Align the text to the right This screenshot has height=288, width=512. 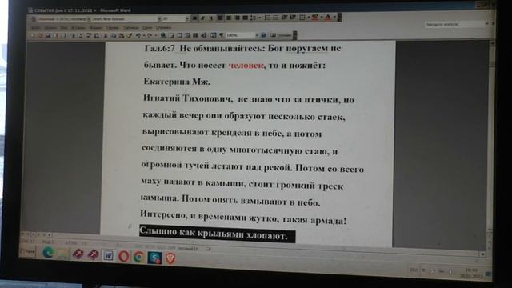tap(238, 18)
